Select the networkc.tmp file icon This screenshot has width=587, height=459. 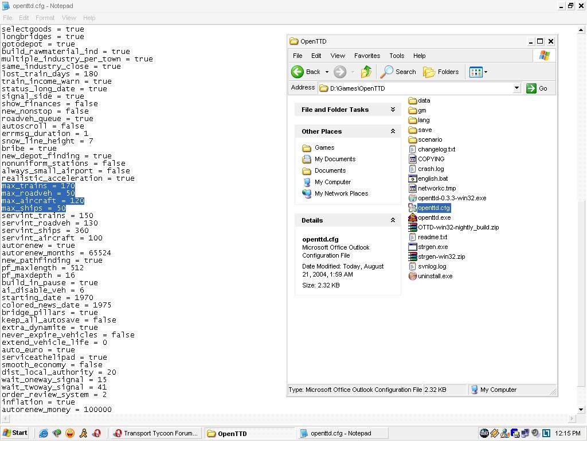413,188
